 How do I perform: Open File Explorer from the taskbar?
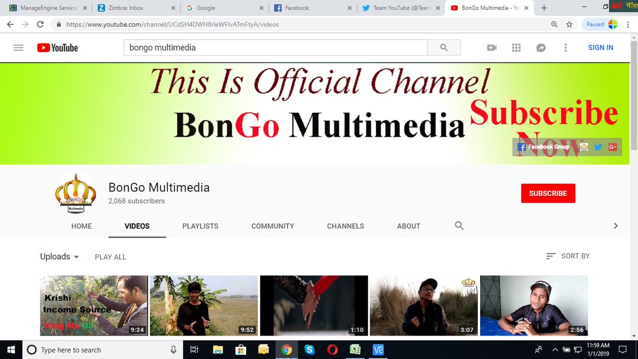(x=217, y=349)
